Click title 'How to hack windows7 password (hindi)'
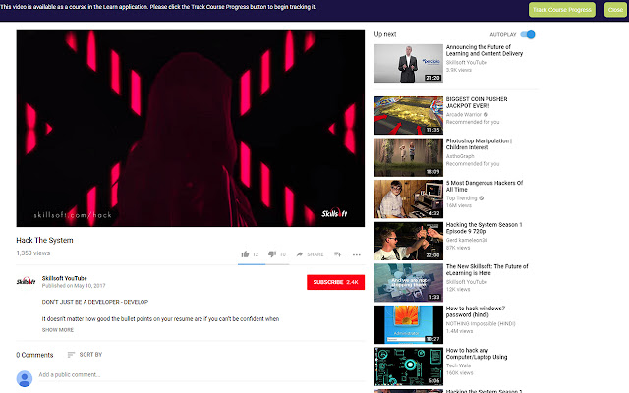The image size is (629, 393). [x=476, y=311]
